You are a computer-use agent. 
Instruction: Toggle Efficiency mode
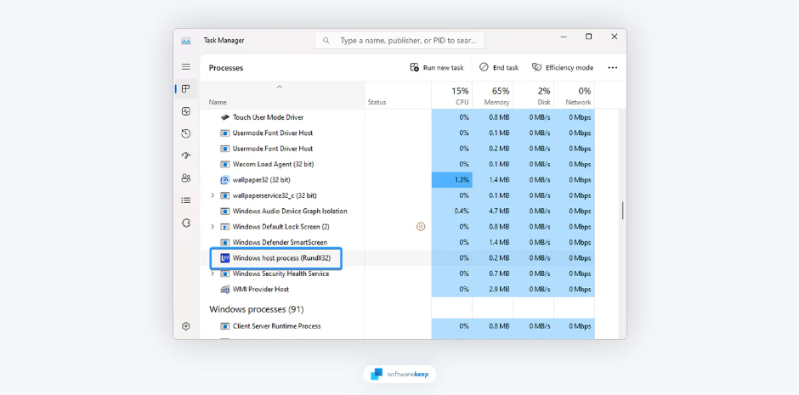pyautogui.click(x=563, y=67)
